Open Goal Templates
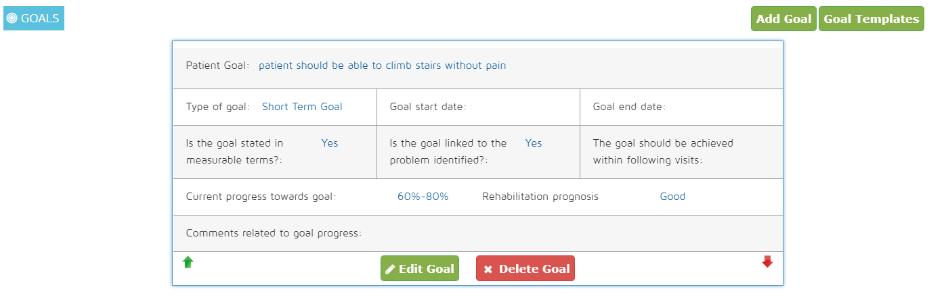This screenshot has width=946, height=302. 871,19
